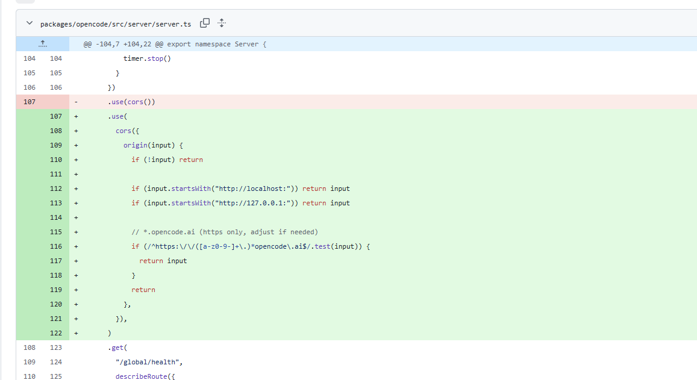Select deleted line number 107

pyautogui.click(x=30, y=102)
